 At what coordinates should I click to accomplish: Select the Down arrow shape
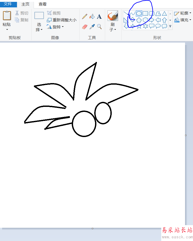pyautogui.click(x=126, y=26)
